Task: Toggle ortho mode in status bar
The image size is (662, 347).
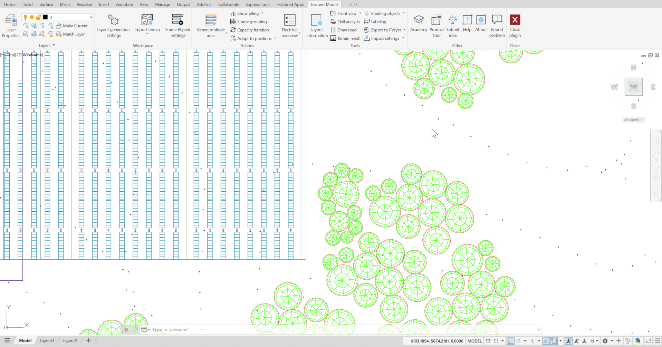Action: (x=510, y=341)
